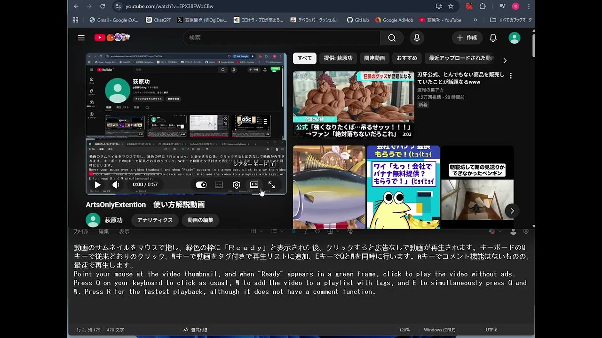
Task: Open the list style dropdown in editor
Action: 277,231
